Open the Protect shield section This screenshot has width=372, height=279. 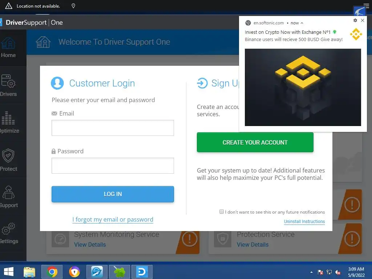[8, 160]
